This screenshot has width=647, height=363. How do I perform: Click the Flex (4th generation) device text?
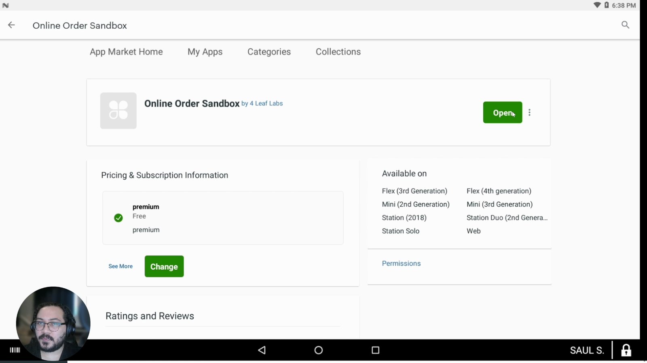pyautogui.click(x=499, y=191)
